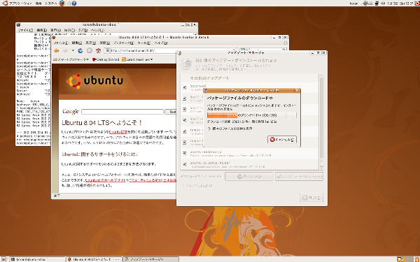The height and width of the screenshot is (262, 420).
Task: Switch to update manager taskbar button
Action: (x=150, y=259)
